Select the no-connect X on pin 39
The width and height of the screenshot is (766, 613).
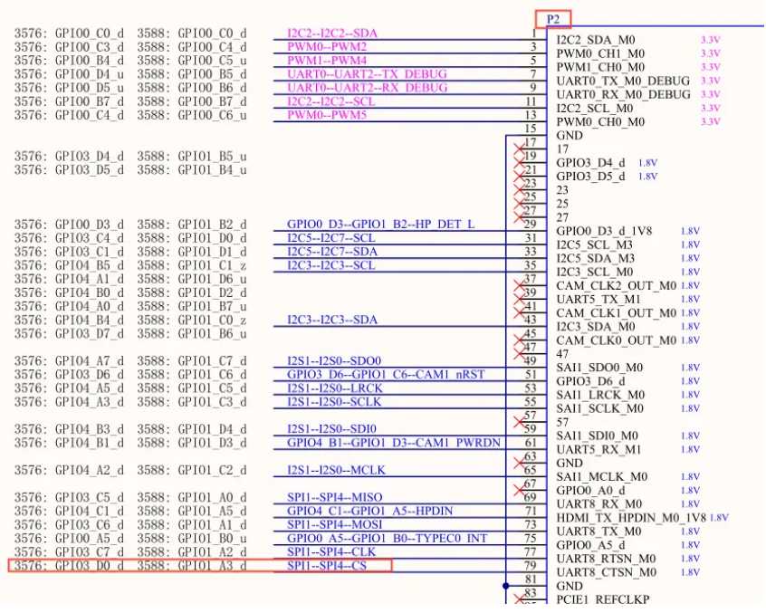click(519, 292)
